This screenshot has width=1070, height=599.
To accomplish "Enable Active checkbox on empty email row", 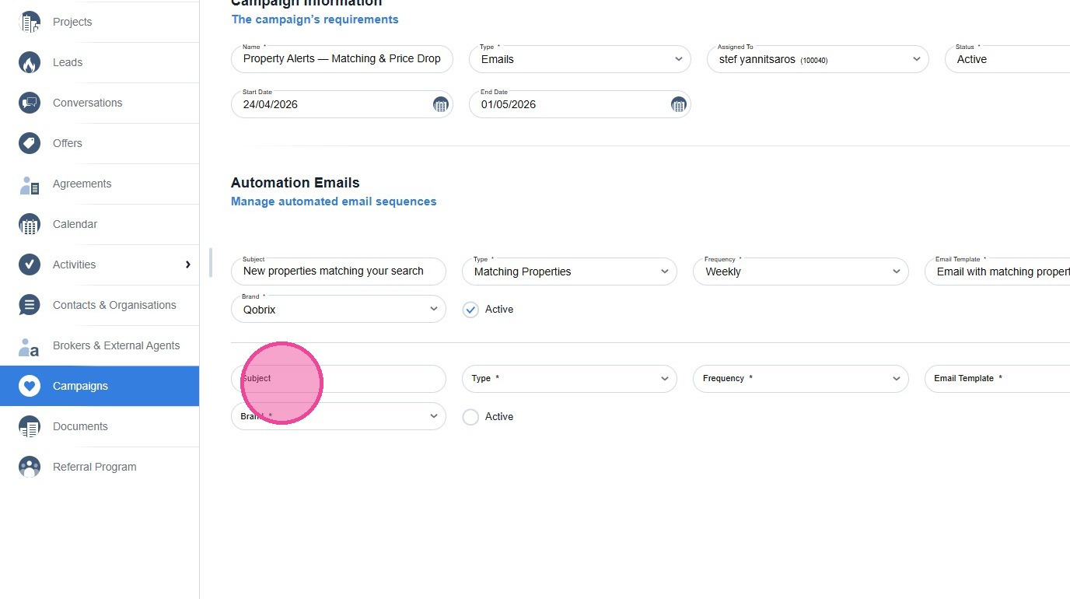I will pos(470,417).
